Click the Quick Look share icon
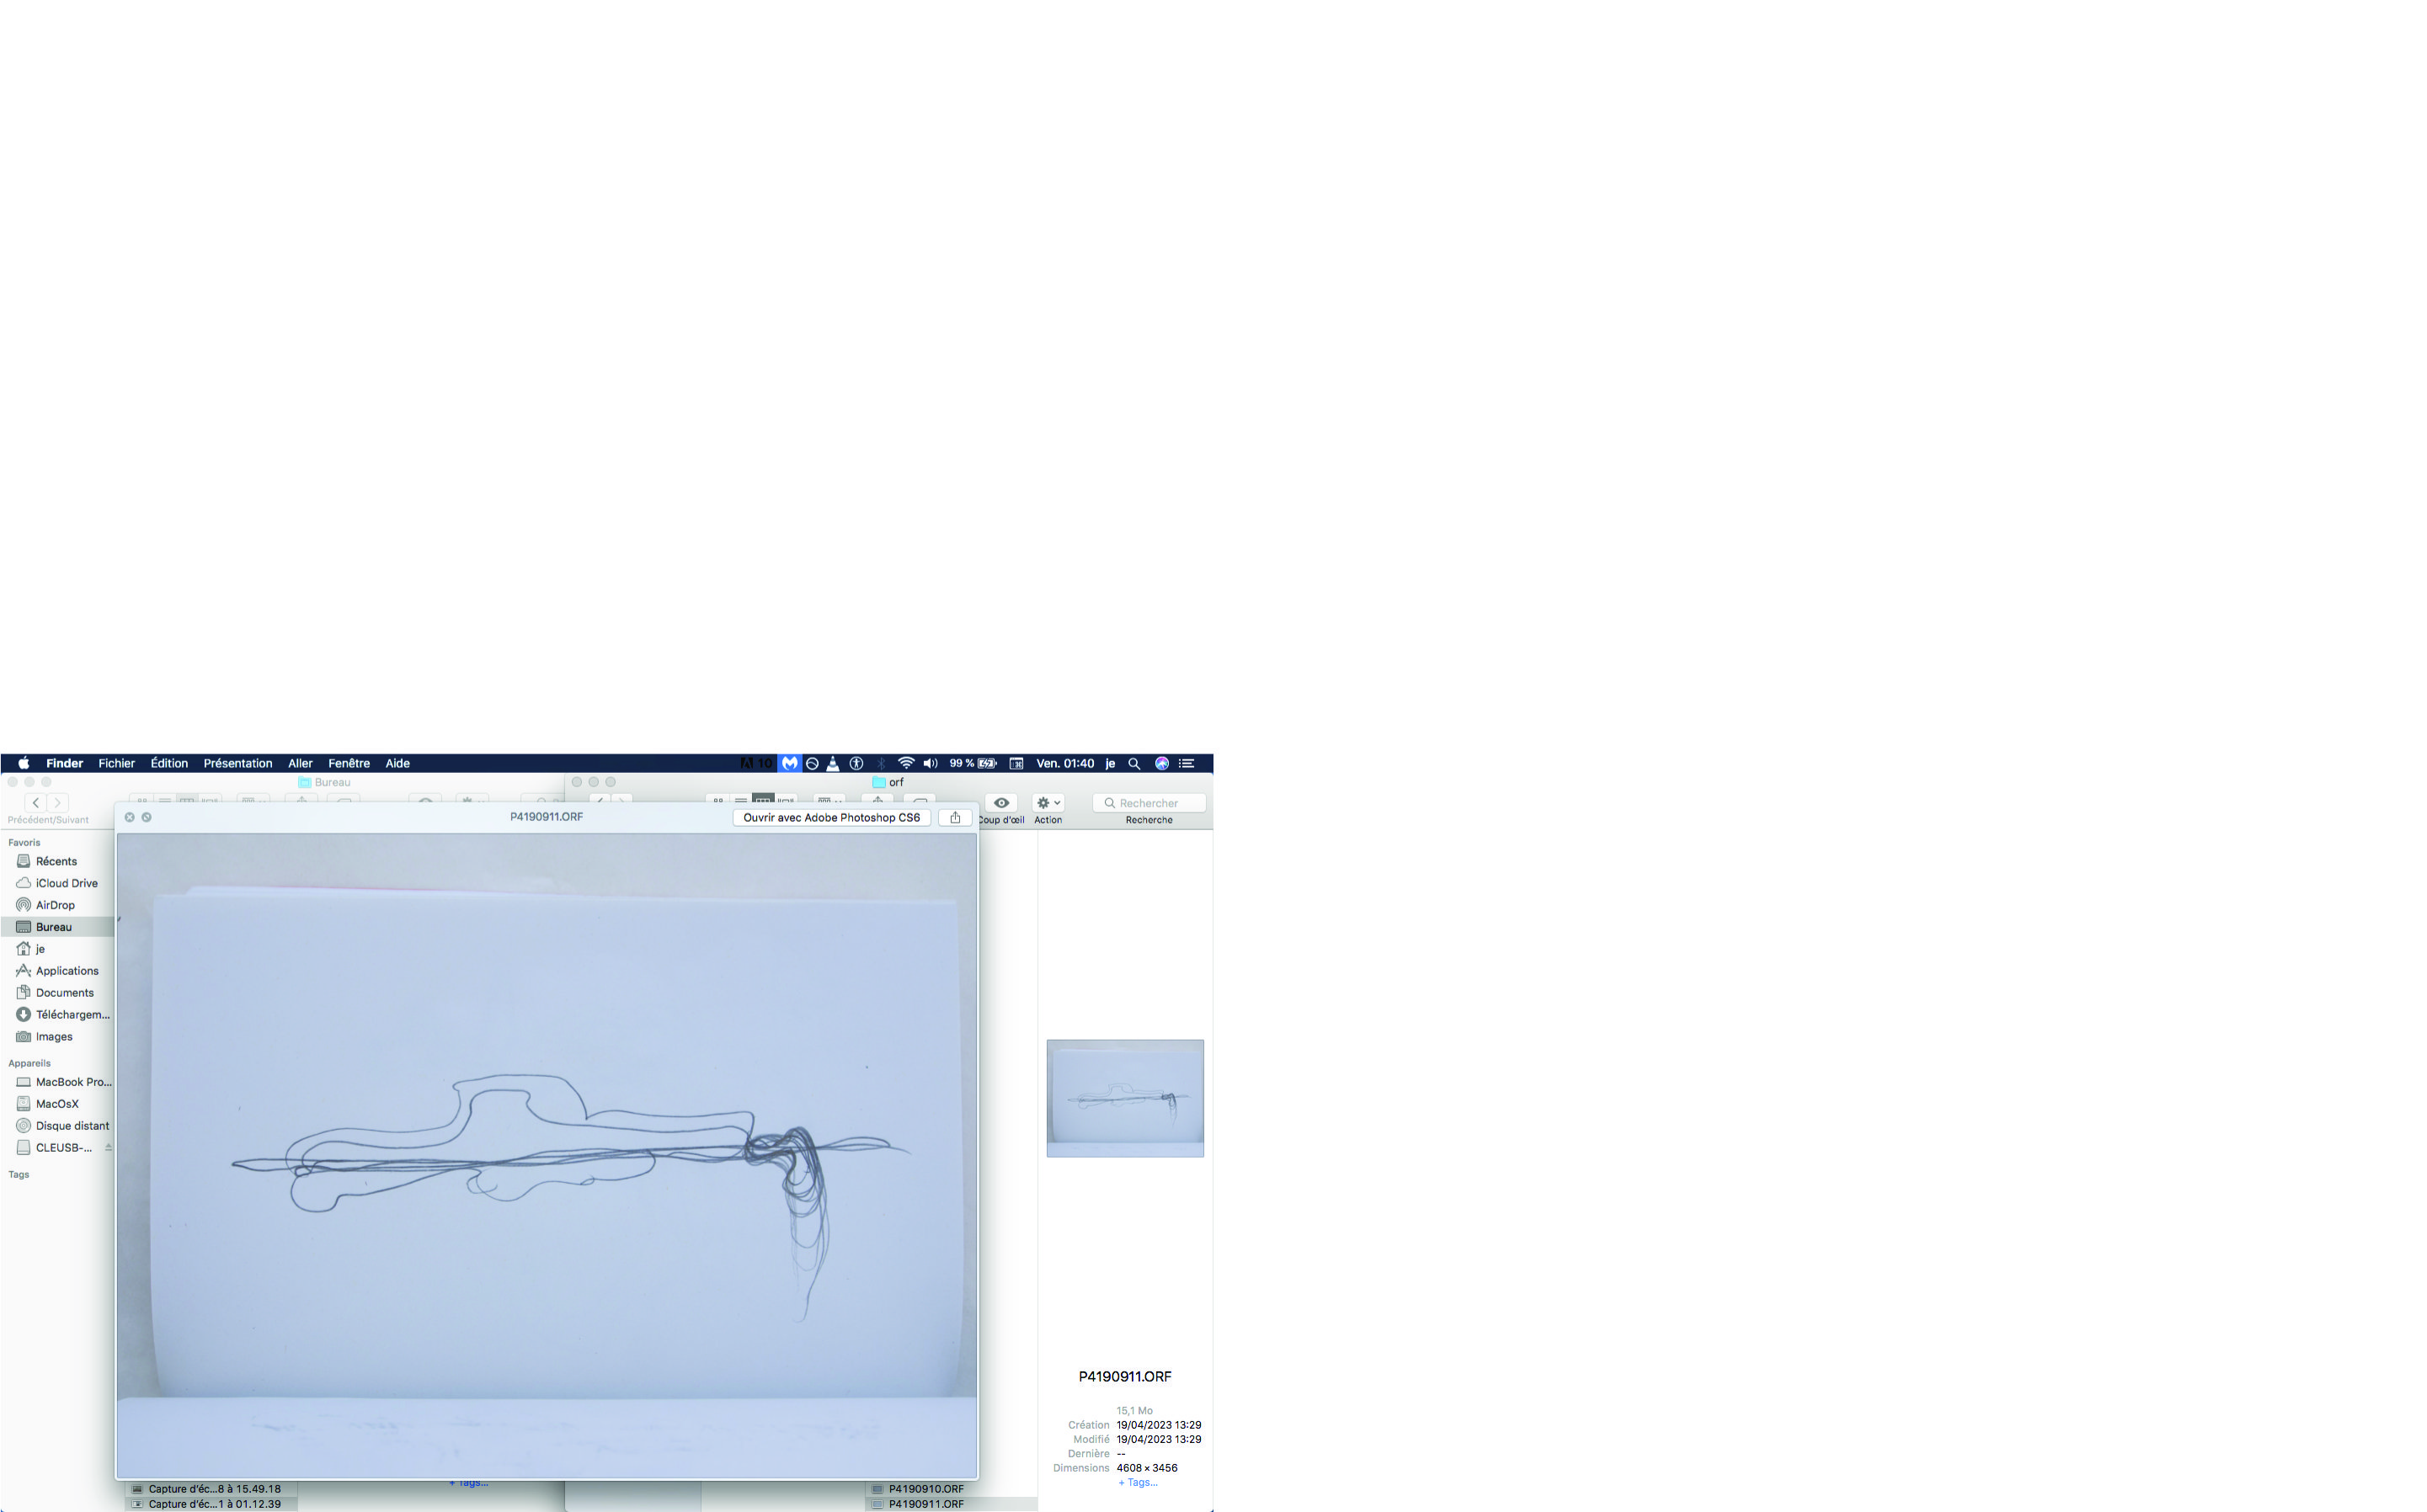This screenshot has width=2427, height=1512. tap(955, 817)
